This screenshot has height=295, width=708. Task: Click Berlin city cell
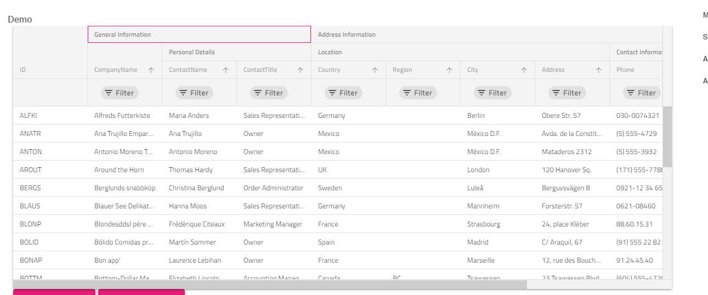497,116
